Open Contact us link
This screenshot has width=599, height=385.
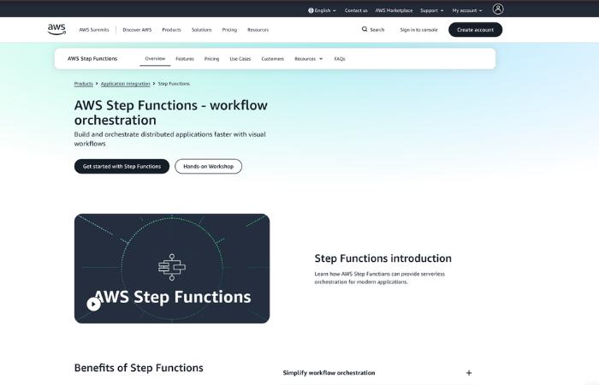[x=356, y=10]
